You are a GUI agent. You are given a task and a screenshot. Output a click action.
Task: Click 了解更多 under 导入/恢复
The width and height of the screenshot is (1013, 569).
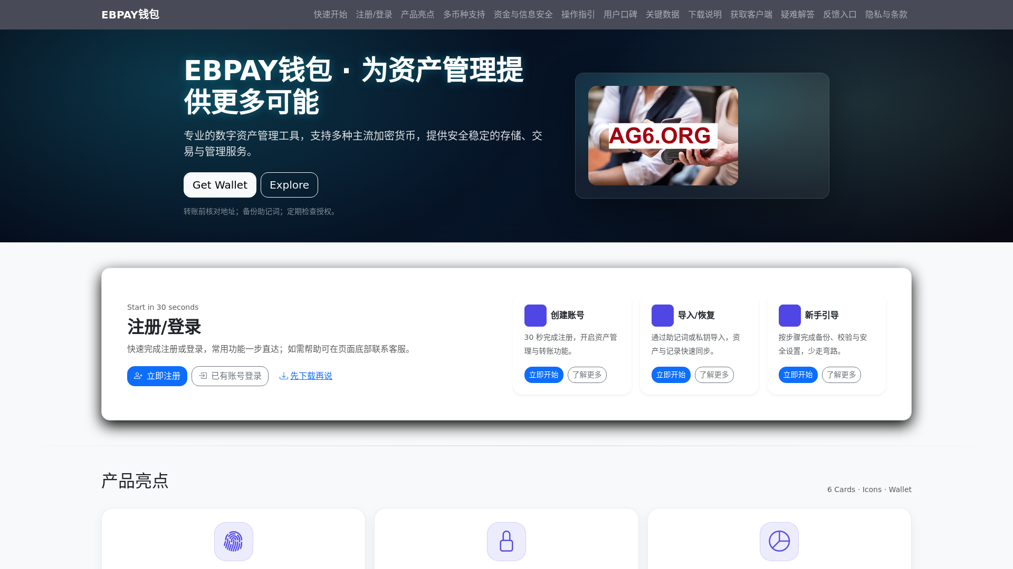[x=714, y=375]
